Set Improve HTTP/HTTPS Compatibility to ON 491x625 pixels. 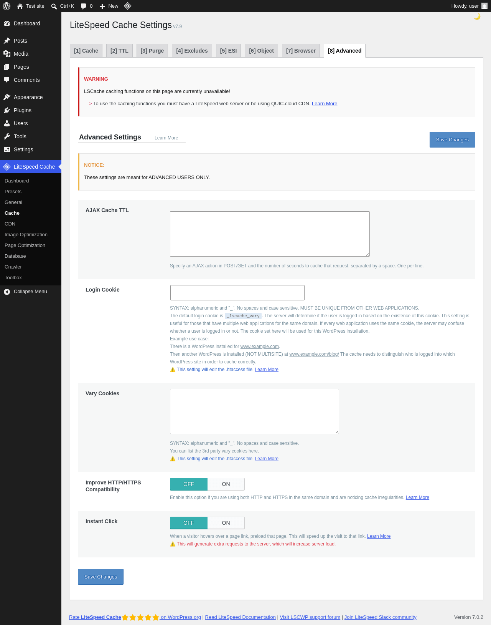(226, 484)
